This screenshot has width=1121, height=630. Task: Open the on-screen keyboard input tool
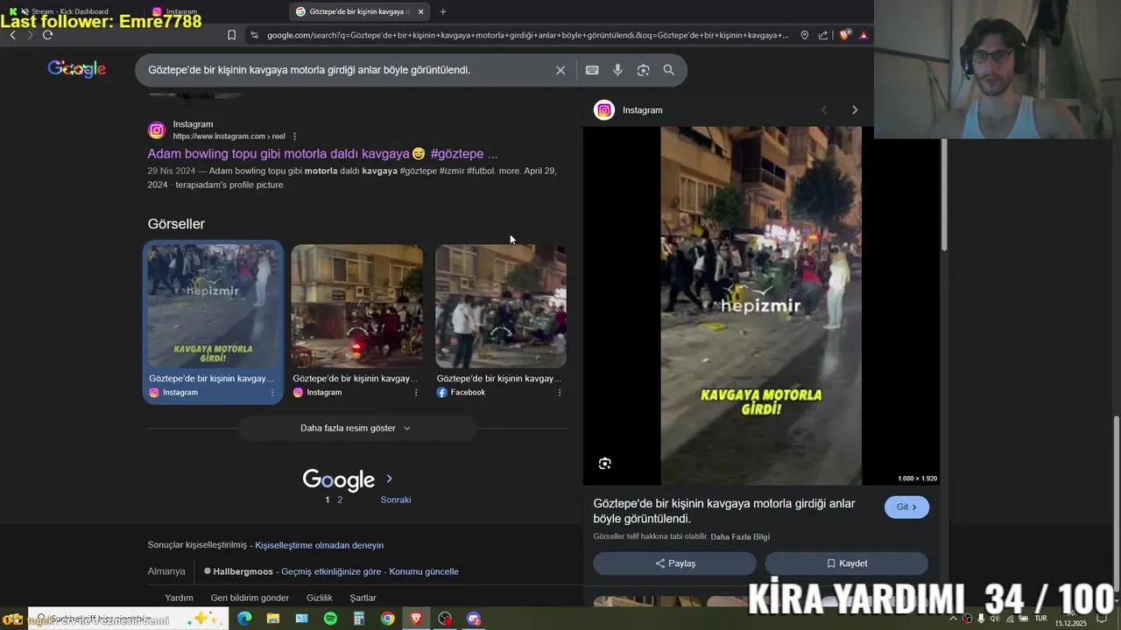592,70
